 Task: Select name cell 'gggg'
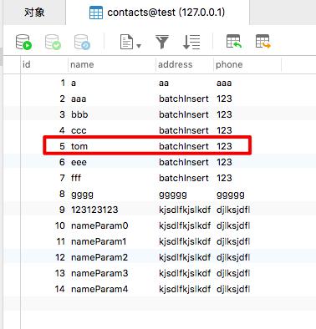(x=82, y=195)
